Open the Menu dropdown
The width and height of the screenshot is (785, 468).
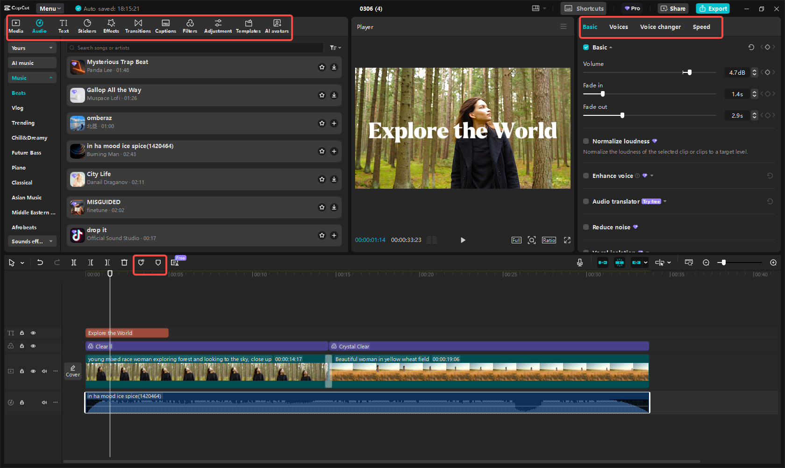(50, 8)
